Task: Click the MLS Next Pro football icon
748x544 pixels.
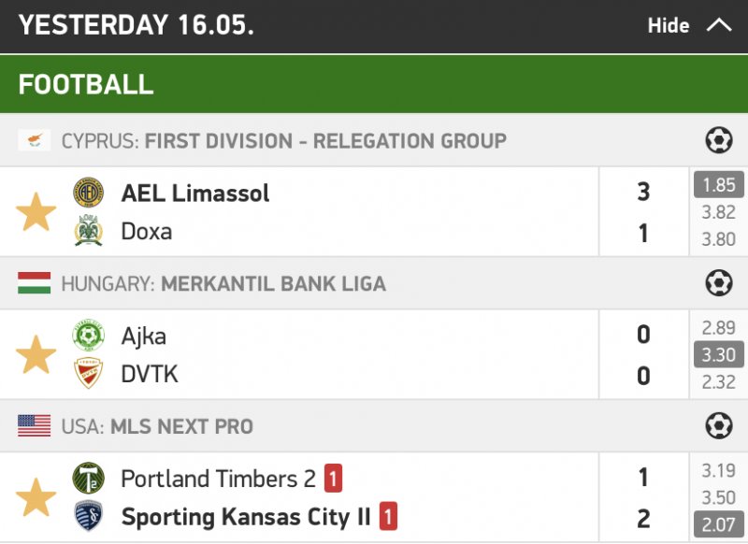Action: pyautogui.click(x=718, y=426)
